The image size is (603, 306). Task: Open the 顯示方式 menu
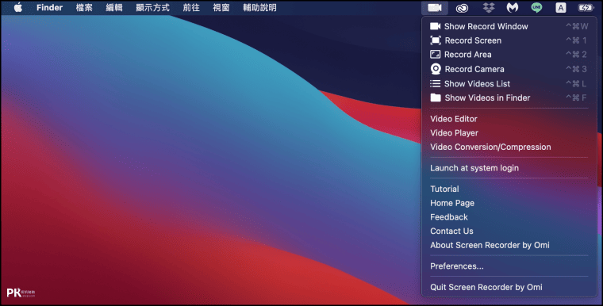click(152, 8)
